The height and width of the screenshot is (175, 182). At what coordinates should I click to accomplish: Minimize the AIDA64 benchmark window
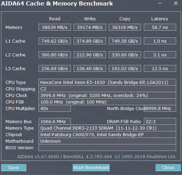[160, 3]
